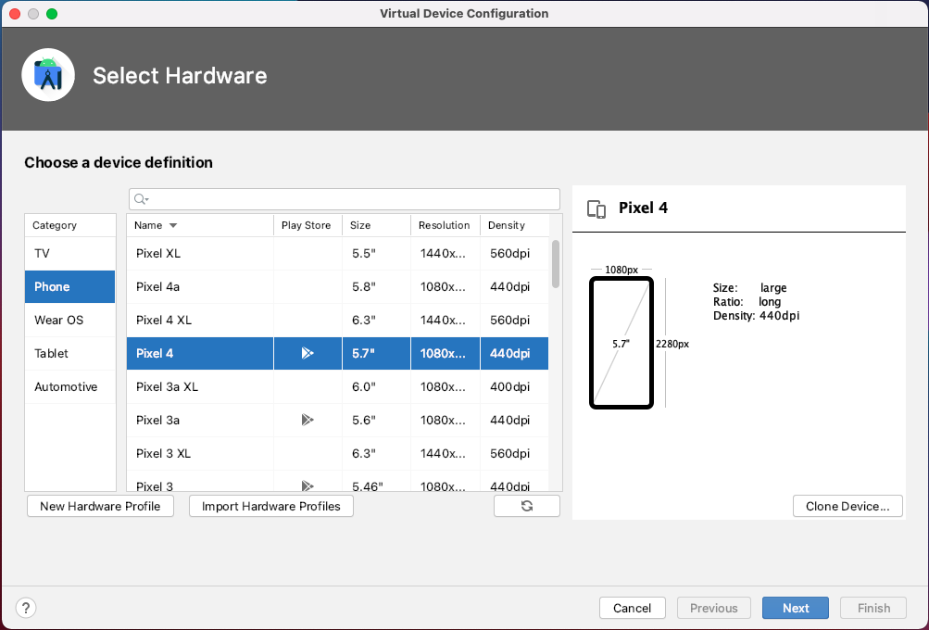Select the Pixel 3 row name
The image size is (929, 630).
(155, 486)
